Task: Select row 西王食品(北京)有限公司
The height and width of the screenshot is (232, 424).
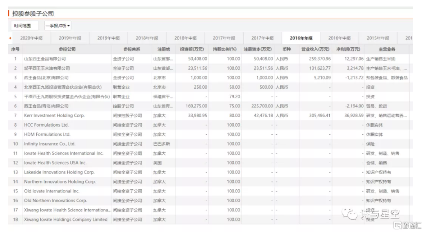Action: (211, 78)
